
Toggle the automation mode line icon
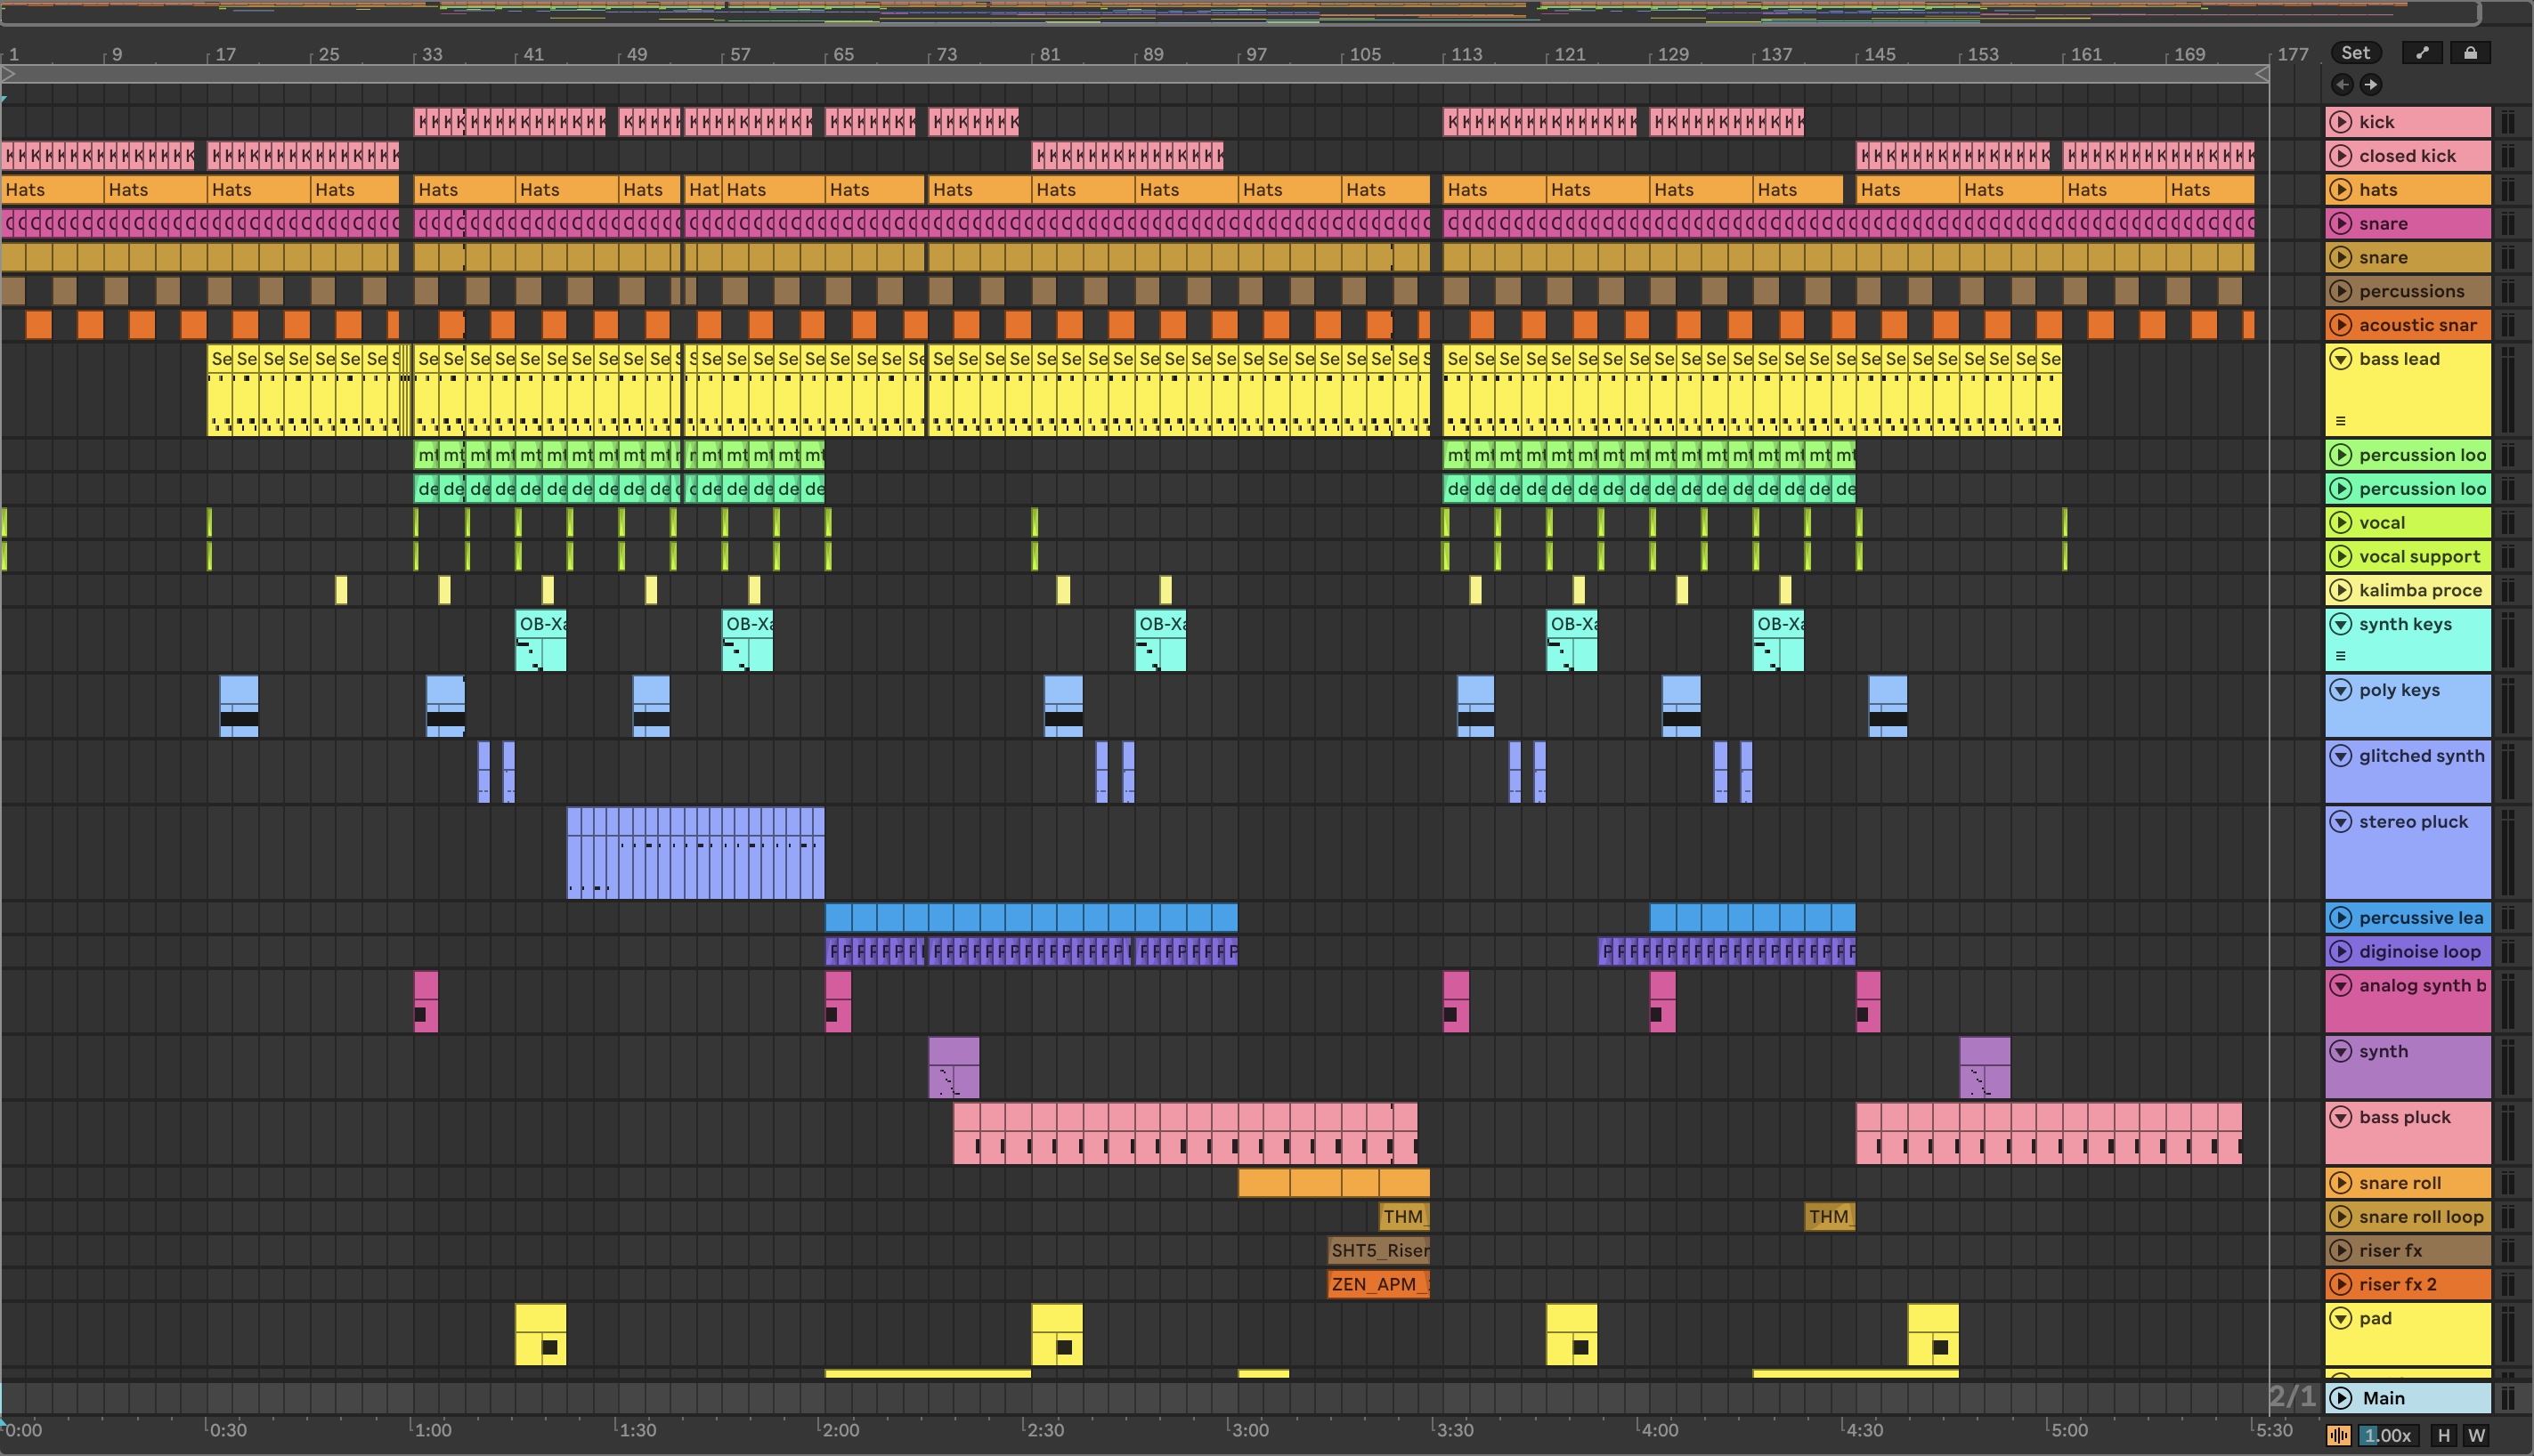tap(2422, 53)
